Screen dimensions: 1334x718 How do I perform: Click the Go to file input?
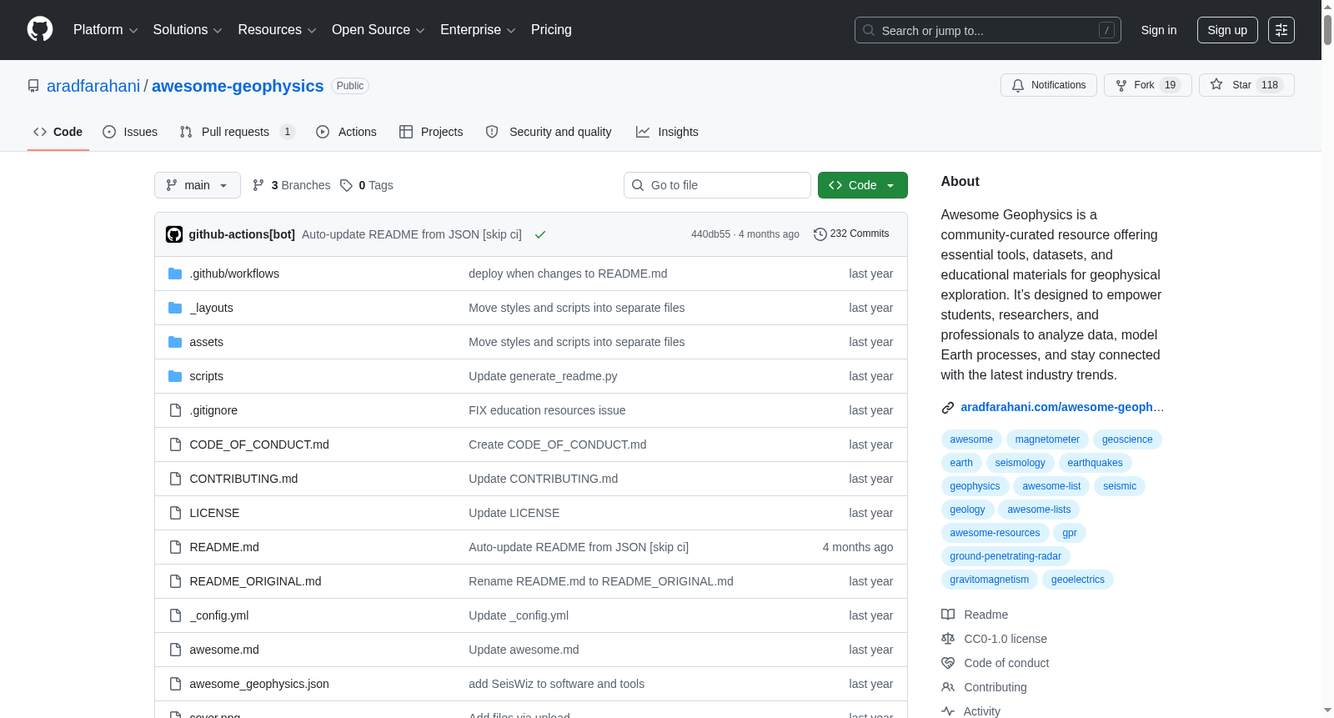[x=717, y=185]
